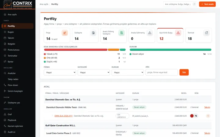Open Barter exchange icon

(5, 61)
